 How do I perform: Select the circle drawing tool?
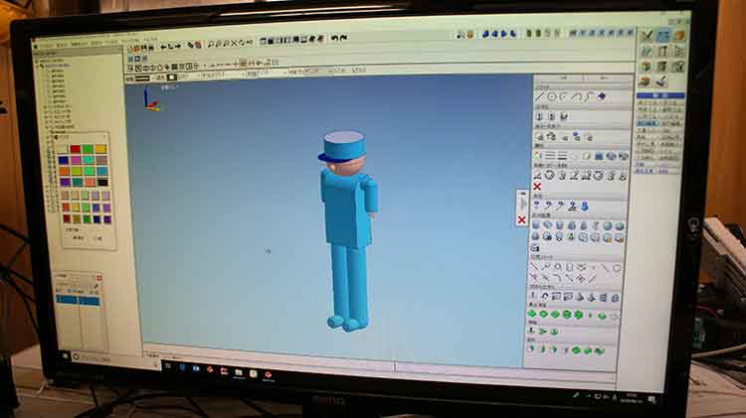click(x=551, y=97)
